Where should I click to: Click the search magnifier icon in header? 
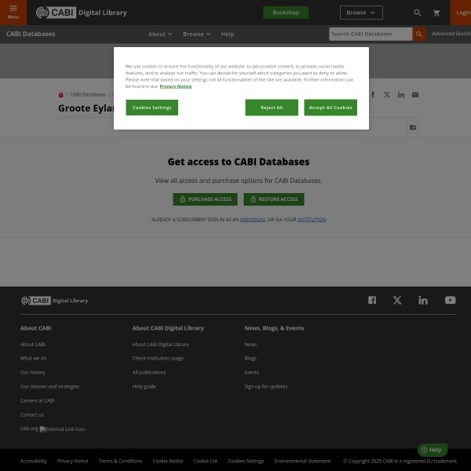pyautogui.click(x=418, y=13)
